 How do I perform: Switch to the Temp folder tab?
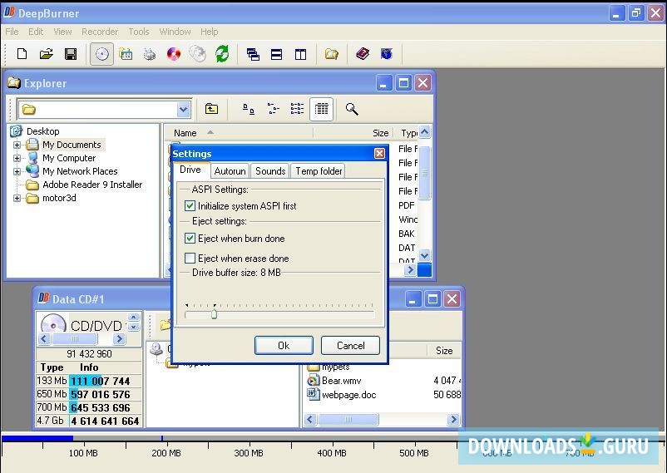[319, 171]
